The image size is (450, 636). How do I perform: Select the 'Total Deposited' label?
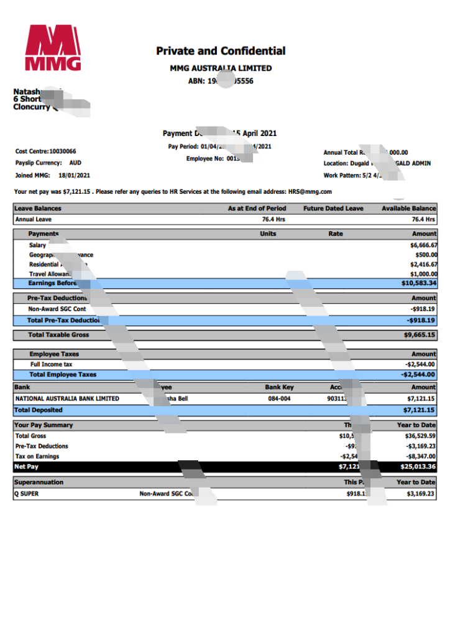[x=39, y=410]
